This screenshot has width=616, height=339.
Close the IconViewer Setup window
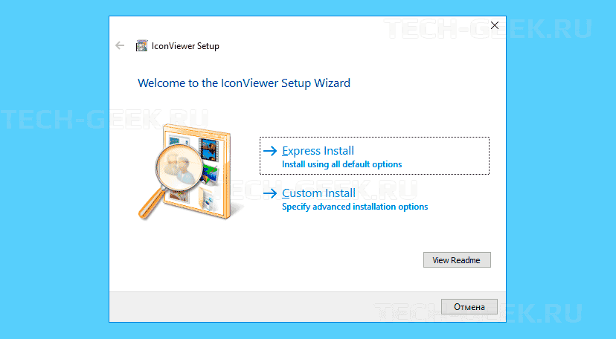[x=495, y=26]
